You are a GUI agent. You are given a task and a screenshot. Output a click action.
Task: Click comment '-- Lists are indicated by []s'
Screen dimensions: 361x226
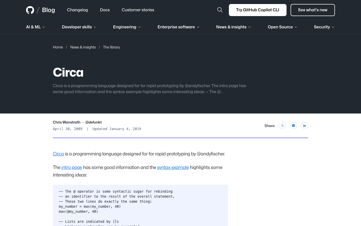click(x=89, y=221)
